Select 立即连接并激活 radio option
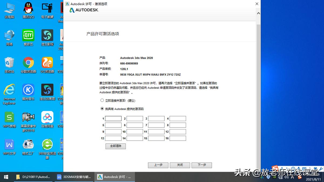The width and height of the screenshot is (324, 182). click(x=102, y=100)
